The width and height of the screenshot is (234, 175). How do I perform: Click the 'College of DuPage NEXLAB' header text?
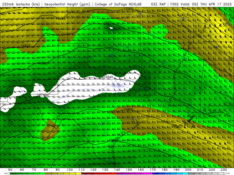[118, 4]
